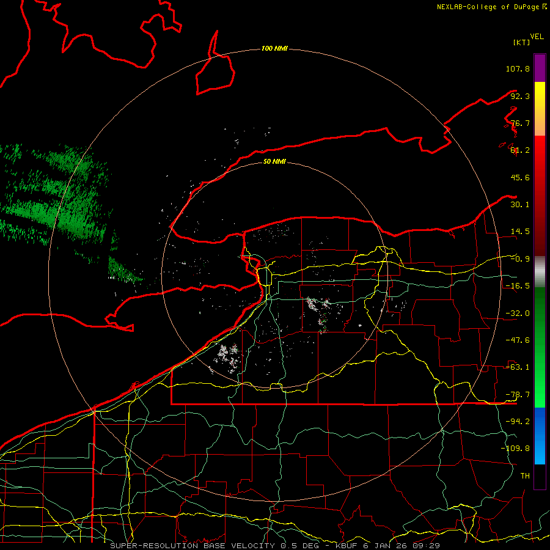
Task: Select the 76.7 velocity scale value
Action: tap(520, 123)
